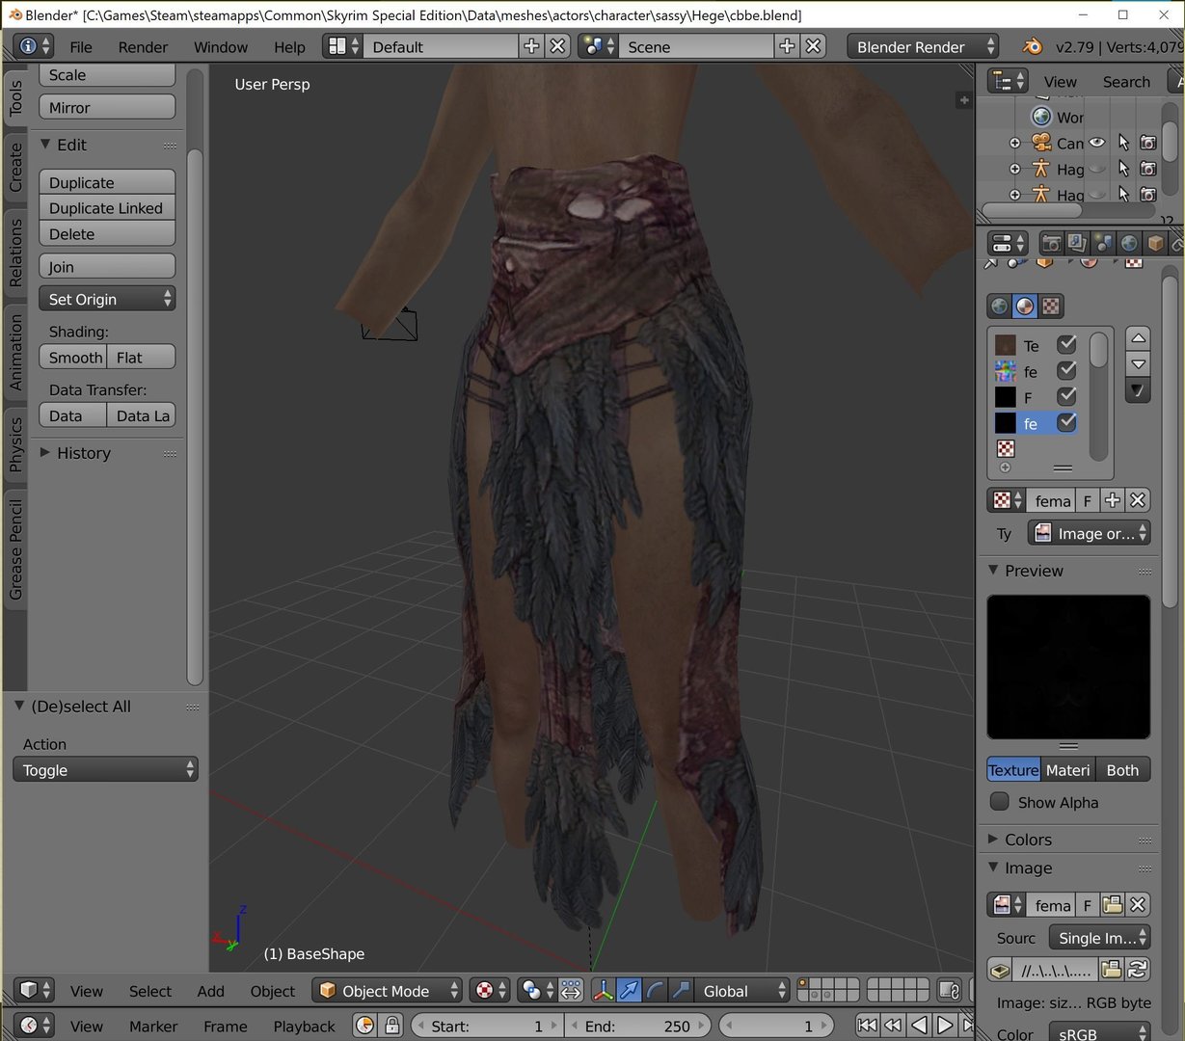Screen dimensions: 1185x1041
Task: Pack the image into the blend file
Action: (1000, 970)
